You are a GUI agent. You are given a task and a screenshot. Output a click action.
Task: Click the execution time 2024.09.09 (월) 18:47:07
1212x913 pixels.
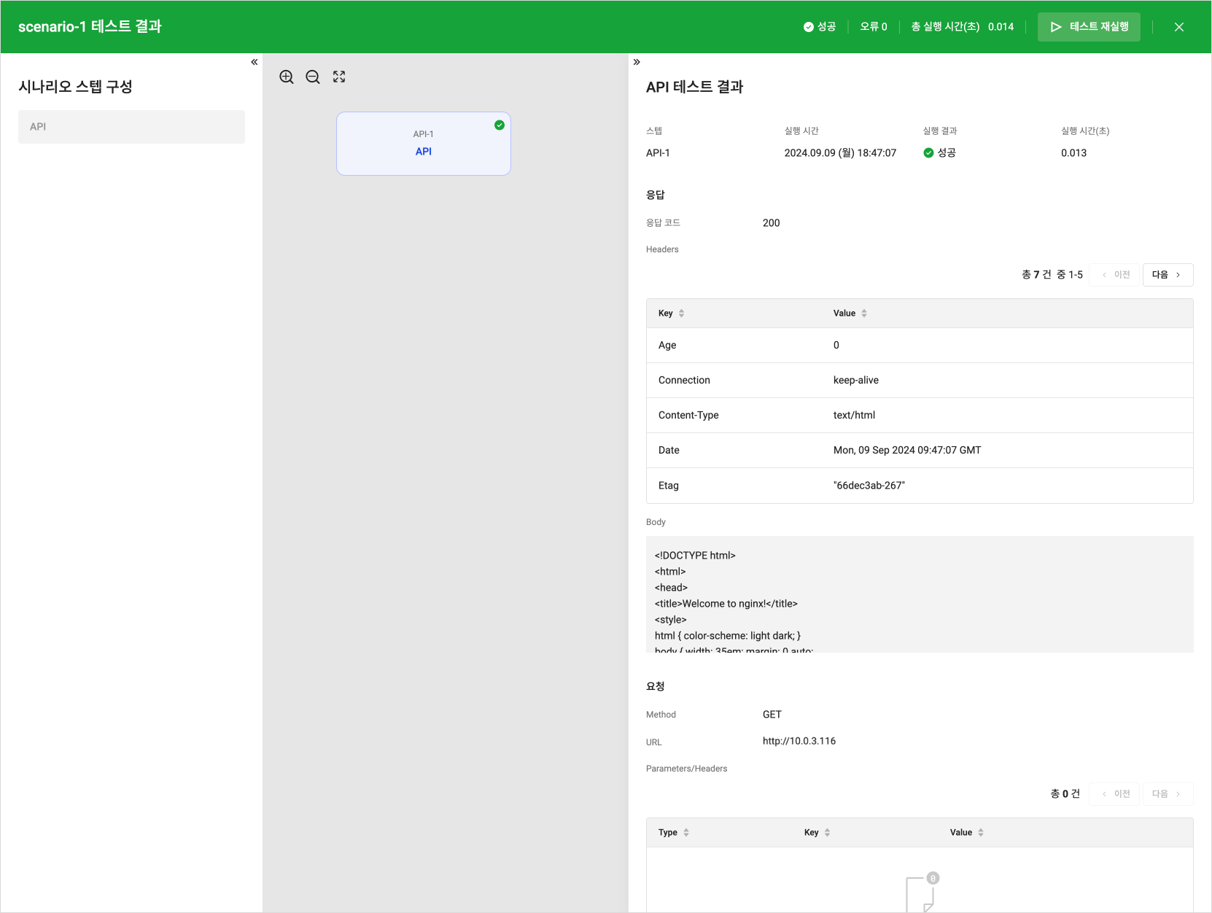coord(840,153)
